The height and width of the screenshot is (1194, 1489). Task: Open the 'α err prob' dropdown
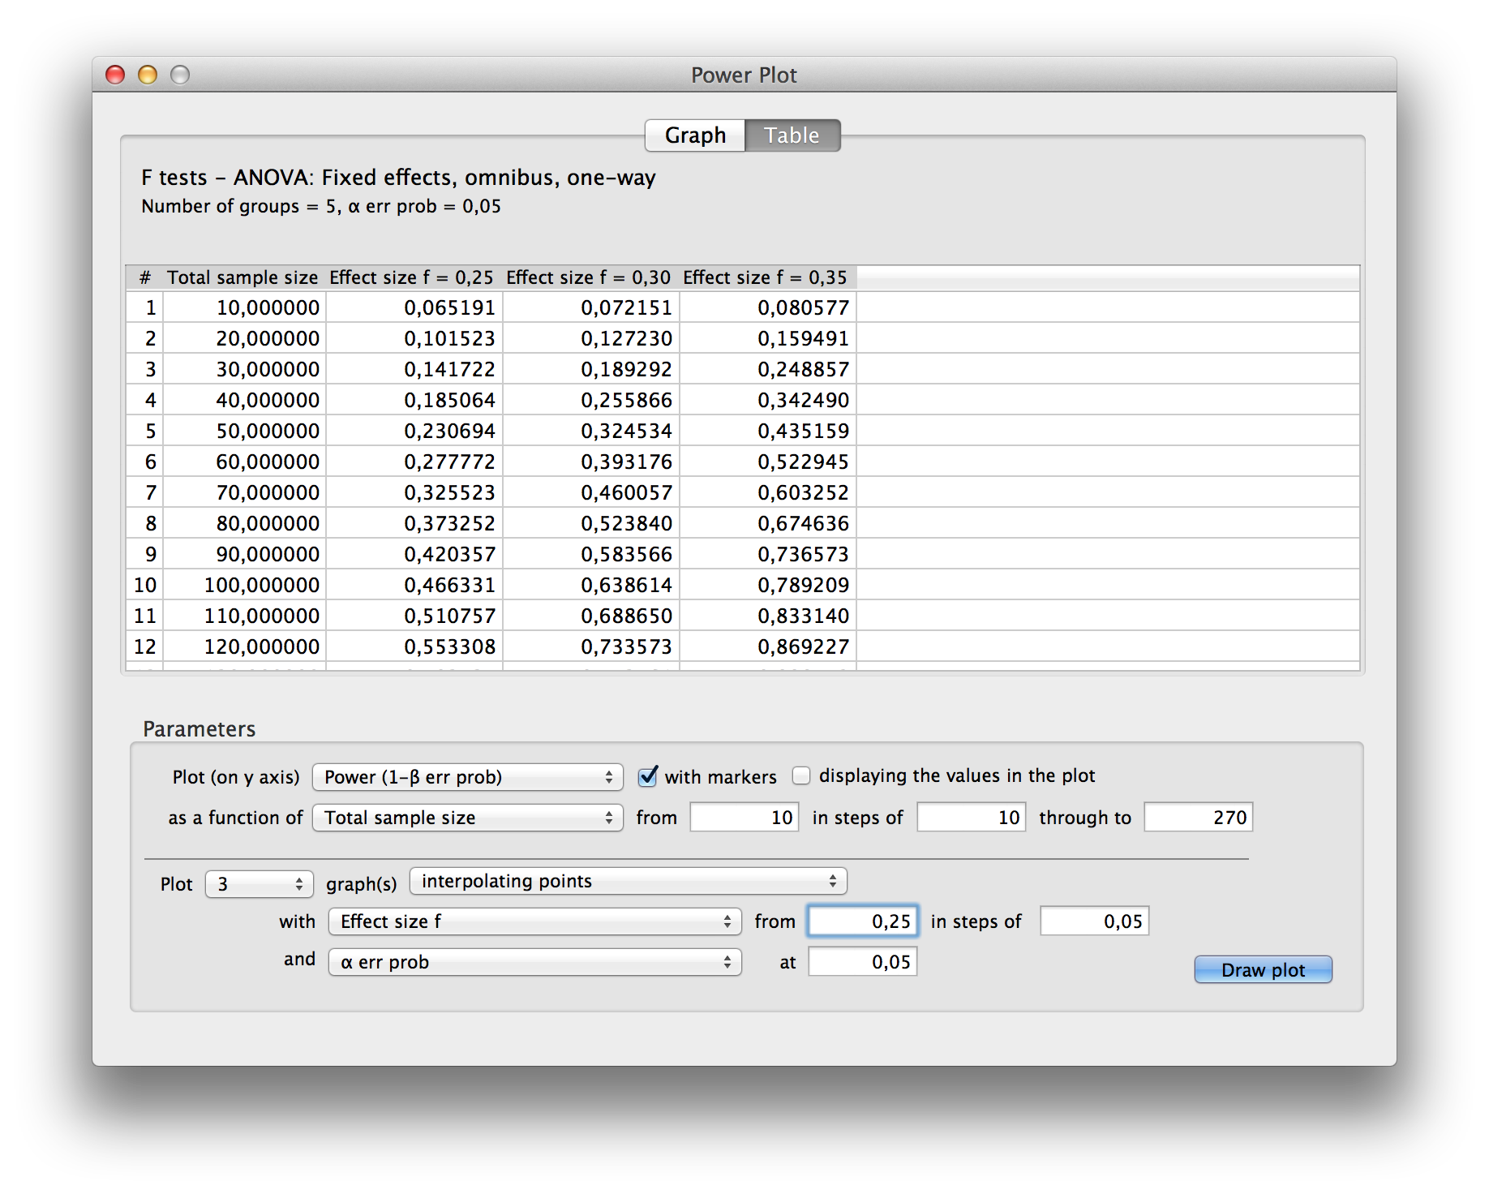[535, 962]
